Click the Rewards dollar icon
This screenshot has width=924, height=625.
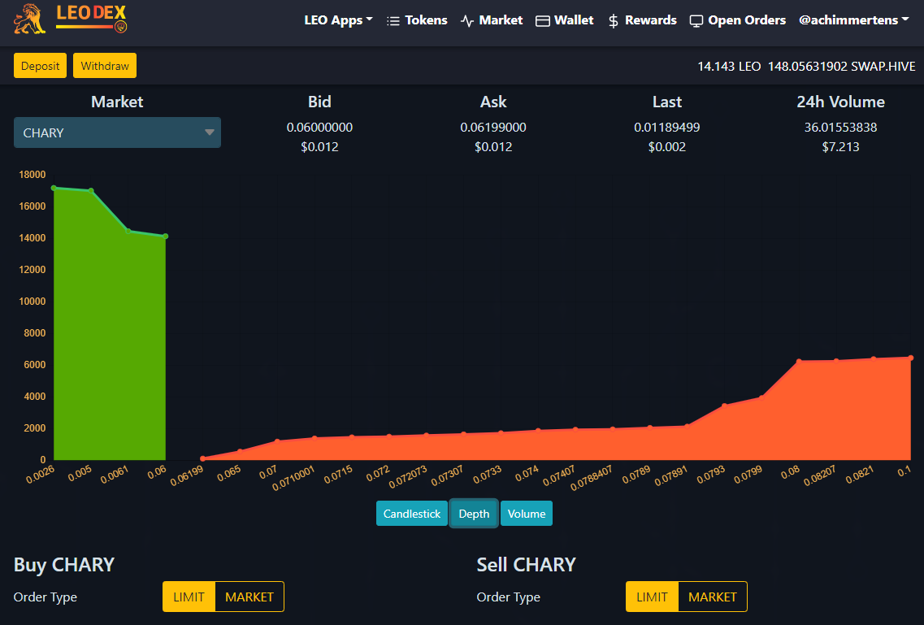point(614,21)
